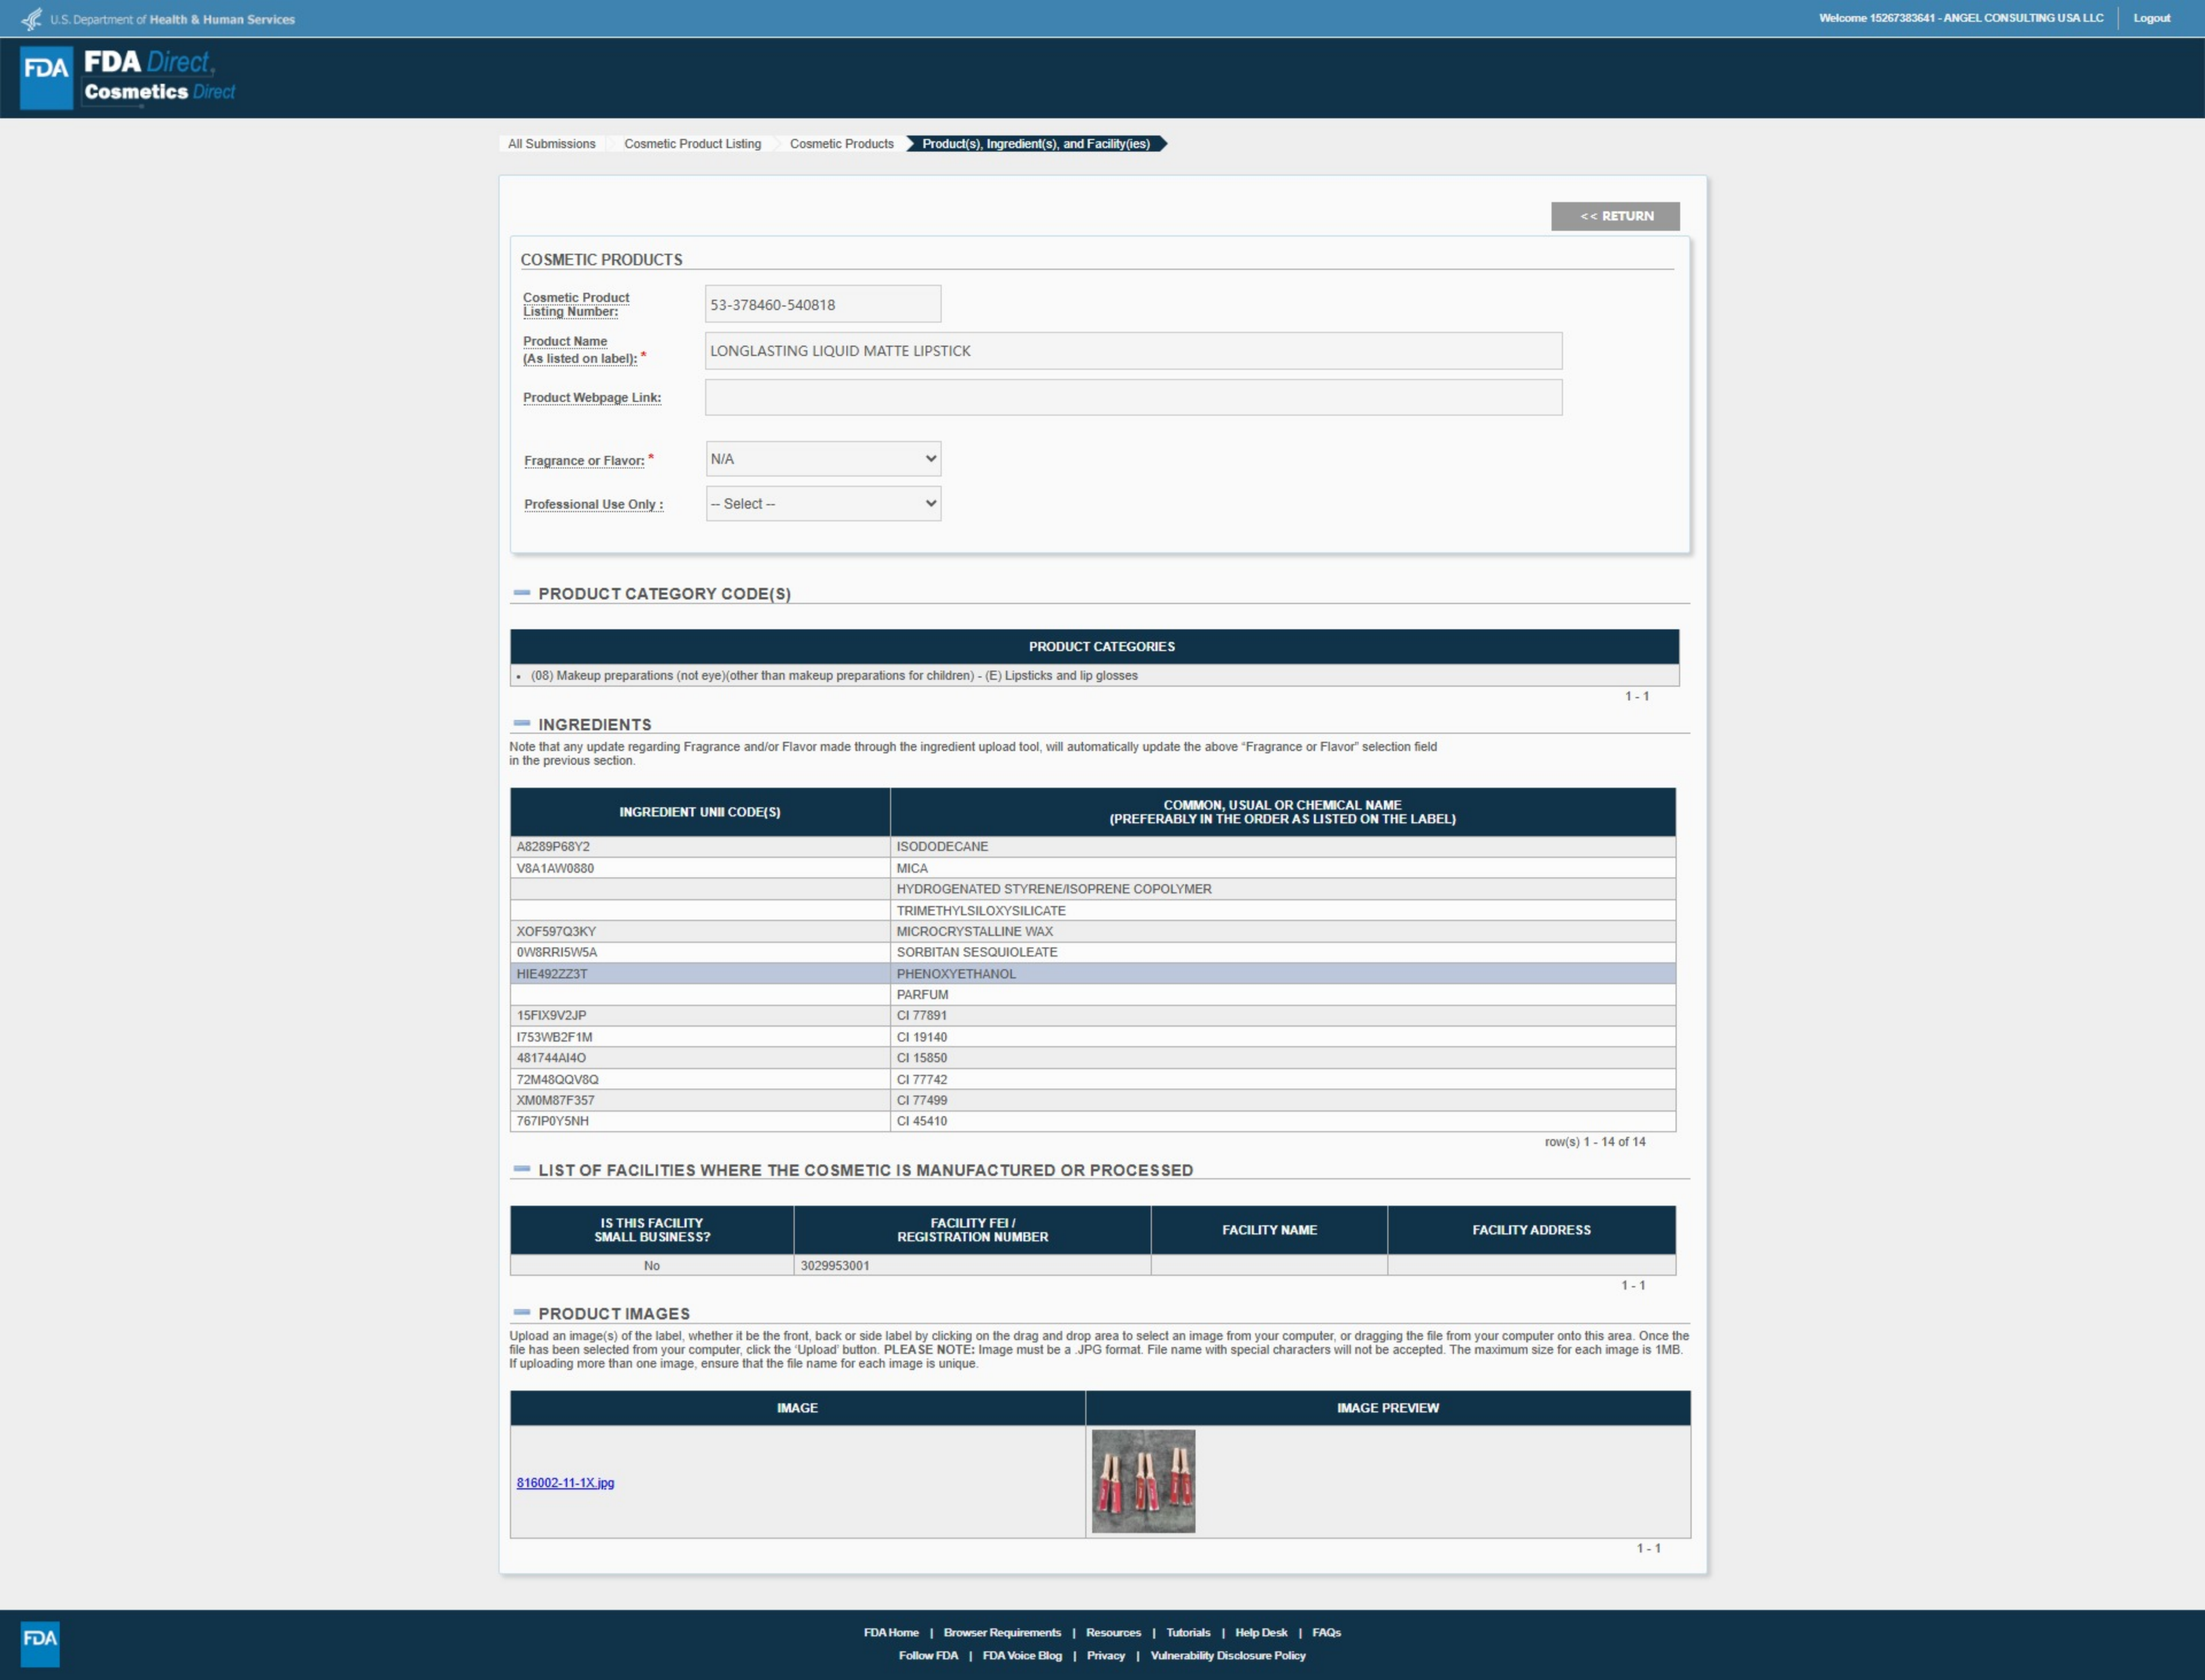This screenshot has width=2205, height=1680.
Task: Open the 816002-11-1X.jpg image link
Action: (x=565, y=1483)
